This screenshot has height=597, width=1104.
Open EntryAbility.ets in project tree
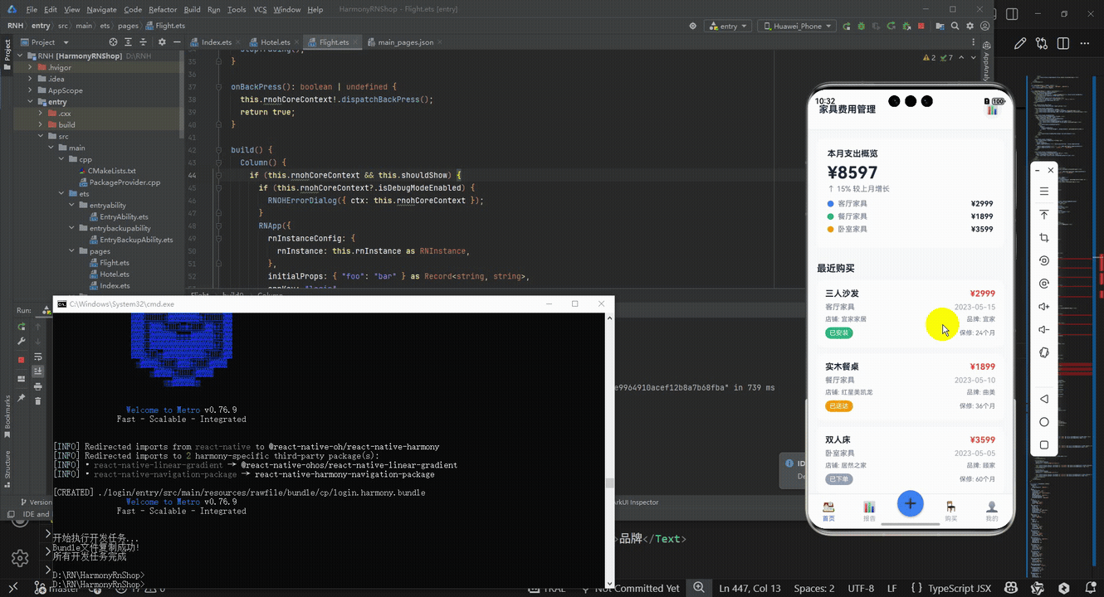pyautogui.click(x=124, y=216)
